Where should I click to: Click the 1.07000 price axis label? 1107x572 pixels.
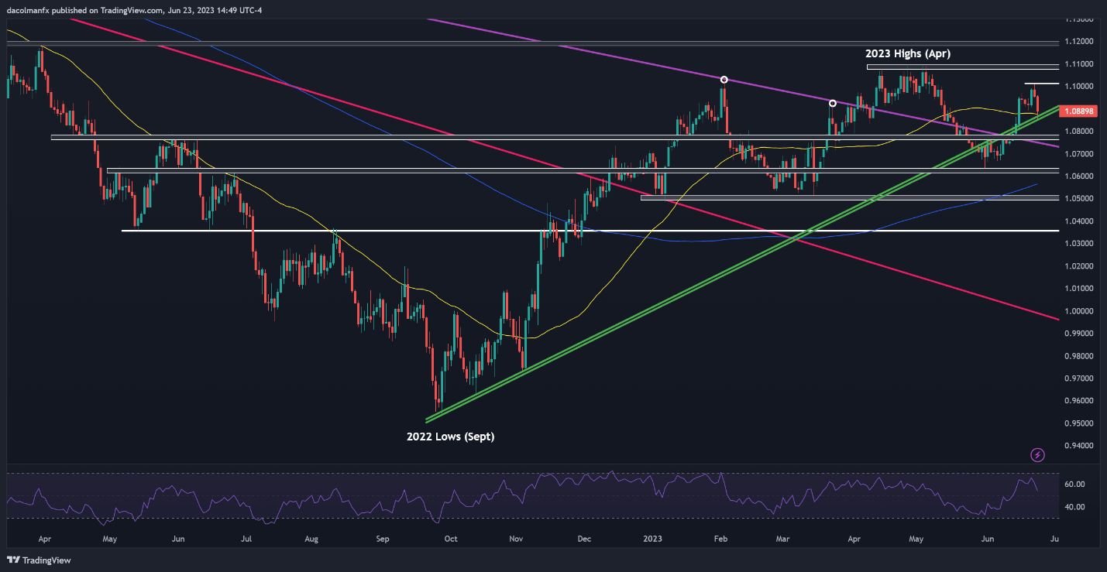tap(1078, 154)
